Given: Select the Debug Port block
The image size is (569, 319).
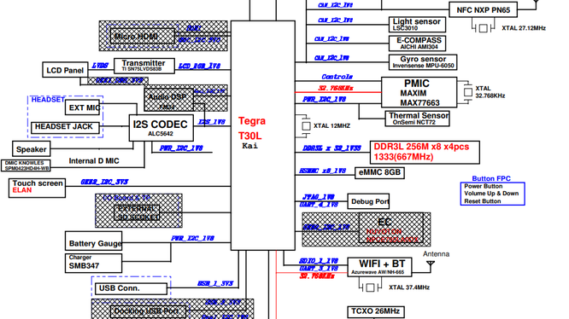Looking at the screenshot, I should [x=368, y=201].
